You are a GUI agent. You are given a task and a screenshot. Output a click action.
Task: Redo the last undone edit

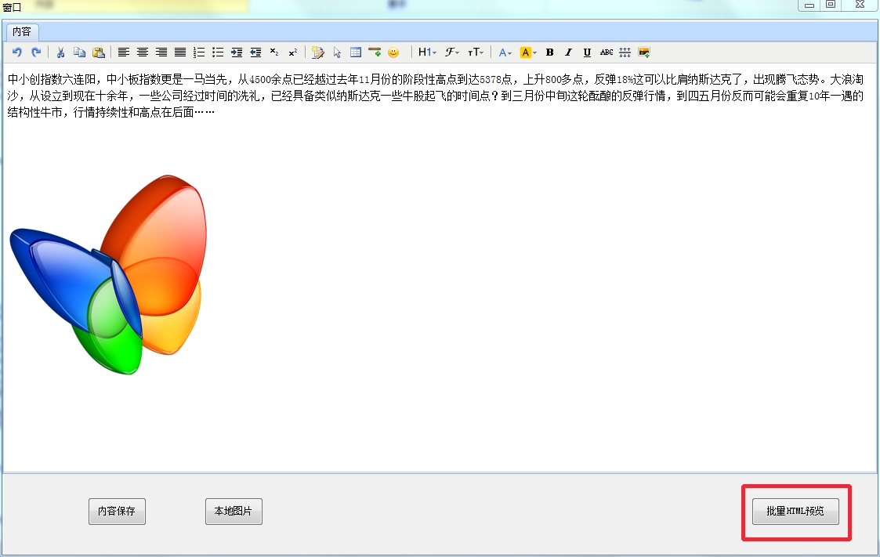pos(36,52)
